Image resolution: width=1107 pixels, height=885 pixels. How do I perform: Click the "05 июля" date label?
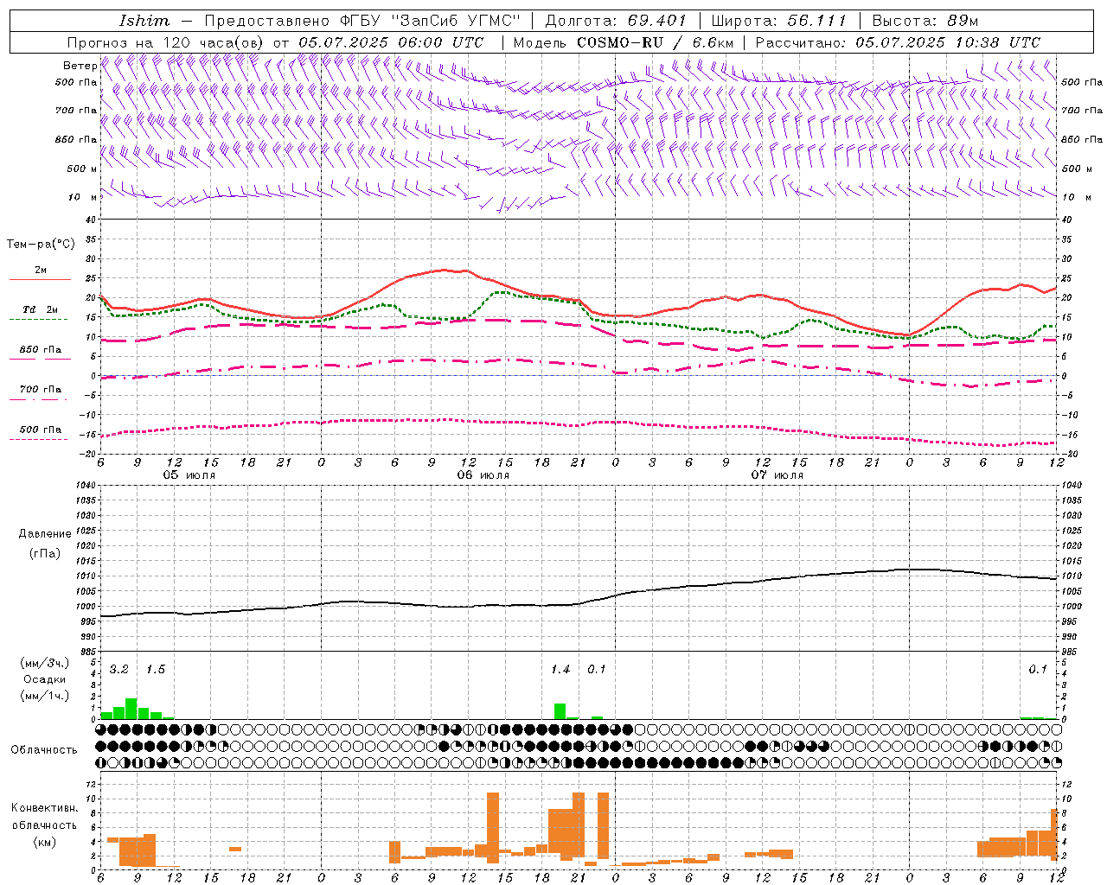click(x=189, y=475)
